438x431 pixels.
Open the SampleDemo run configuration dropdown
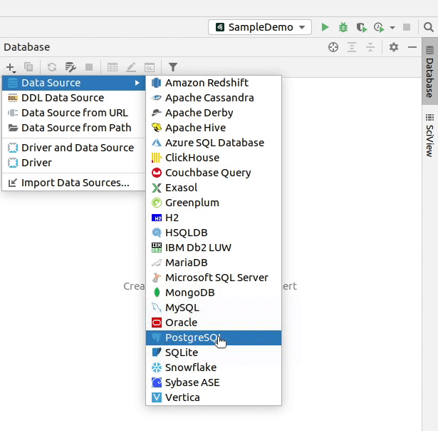tap(260, 27)
